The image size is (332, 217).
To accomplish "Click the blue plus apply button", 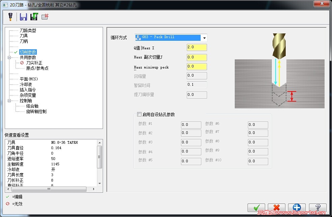I will (x=297, y=208).
